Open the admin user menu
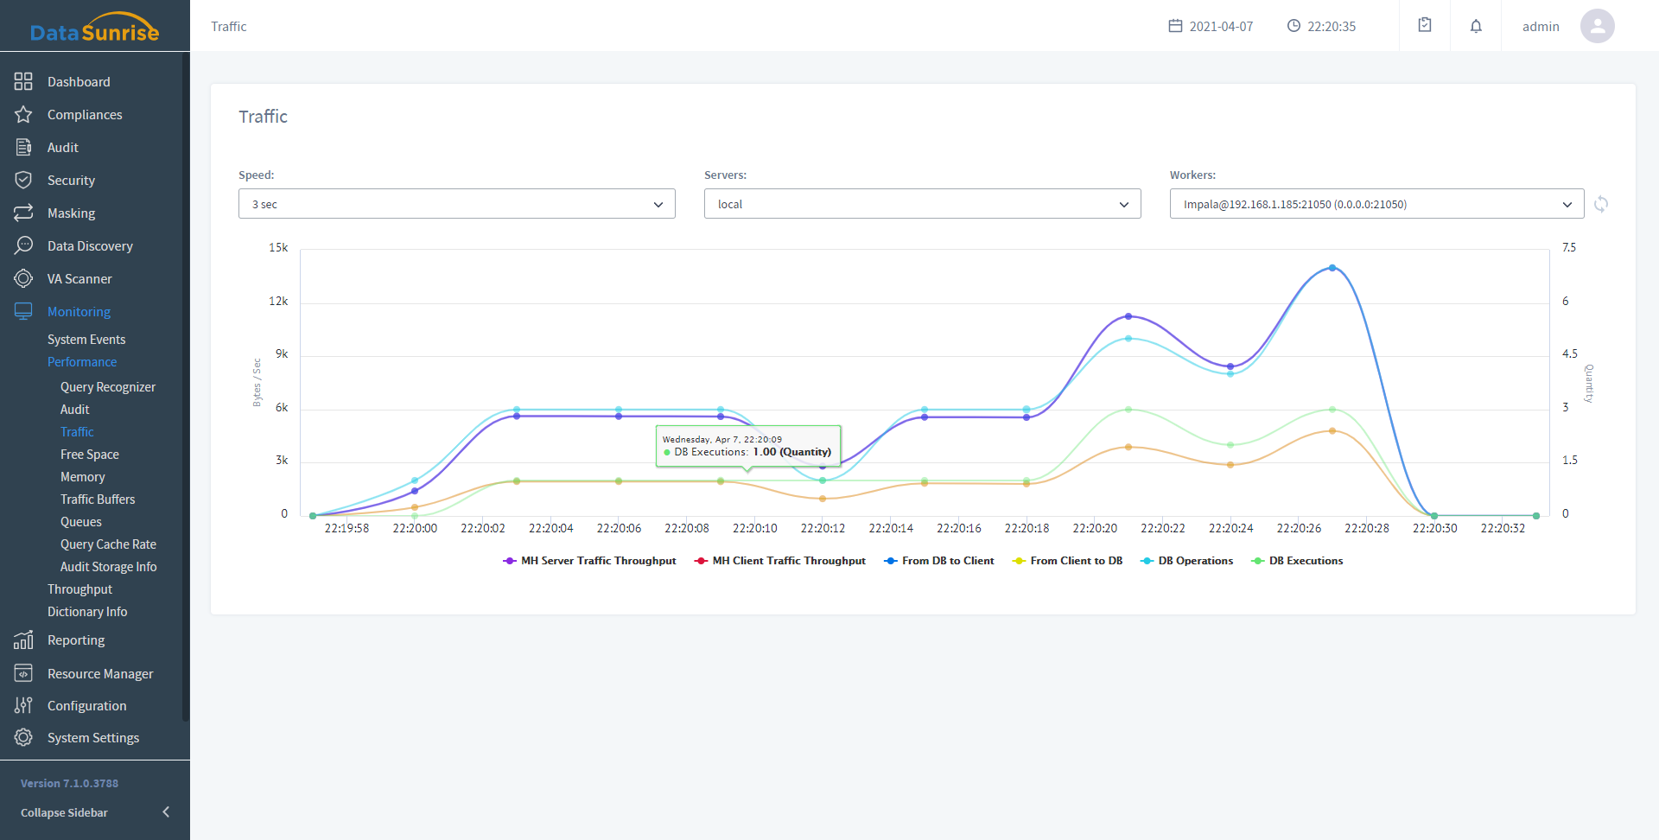 tap(1567, 26)
